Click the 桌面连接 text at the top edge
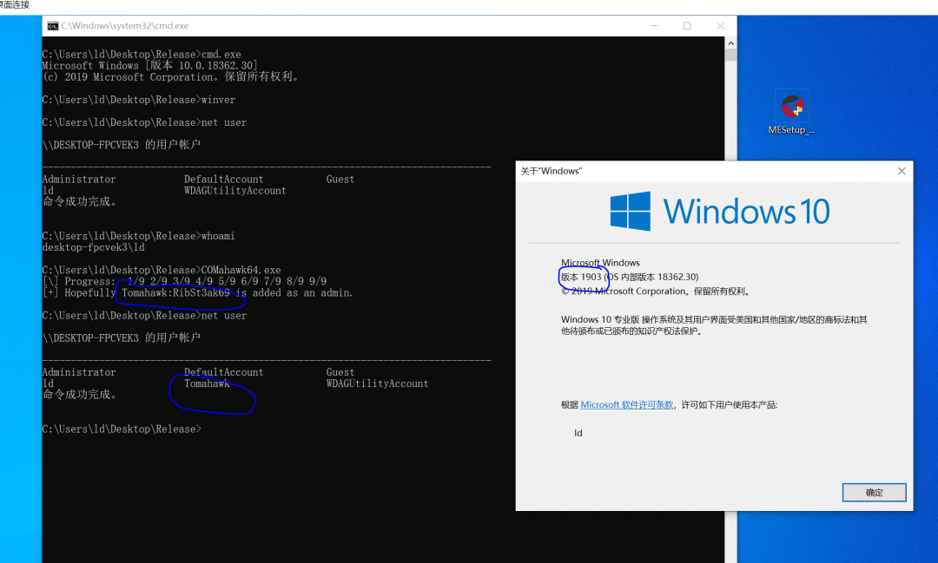 (15, 5)
